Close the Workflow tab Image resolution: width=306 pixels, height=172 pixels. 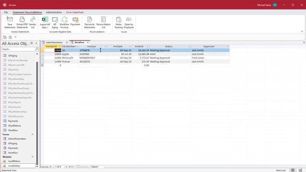tap(88, 43)
